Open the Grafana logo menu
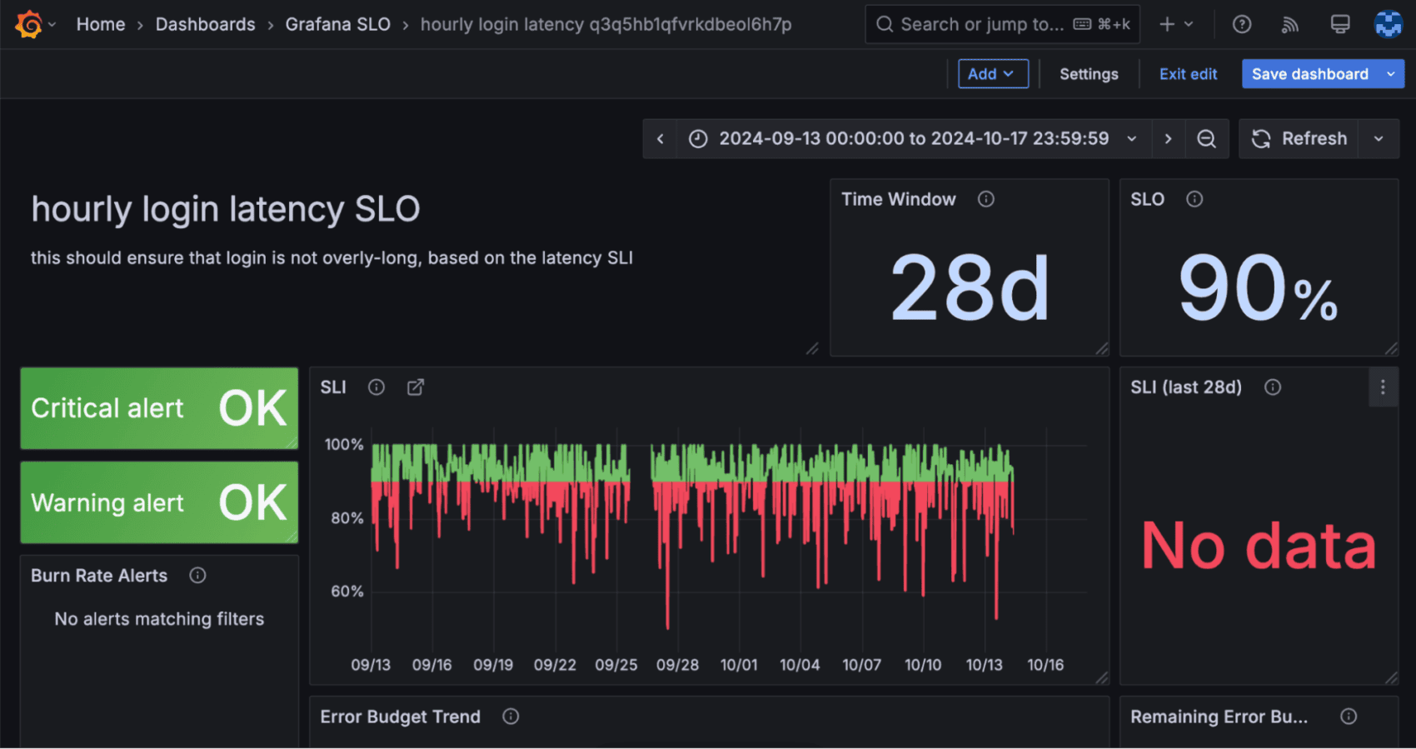The height and width of the screenshot is (749, 1416). tap(29, 24)
